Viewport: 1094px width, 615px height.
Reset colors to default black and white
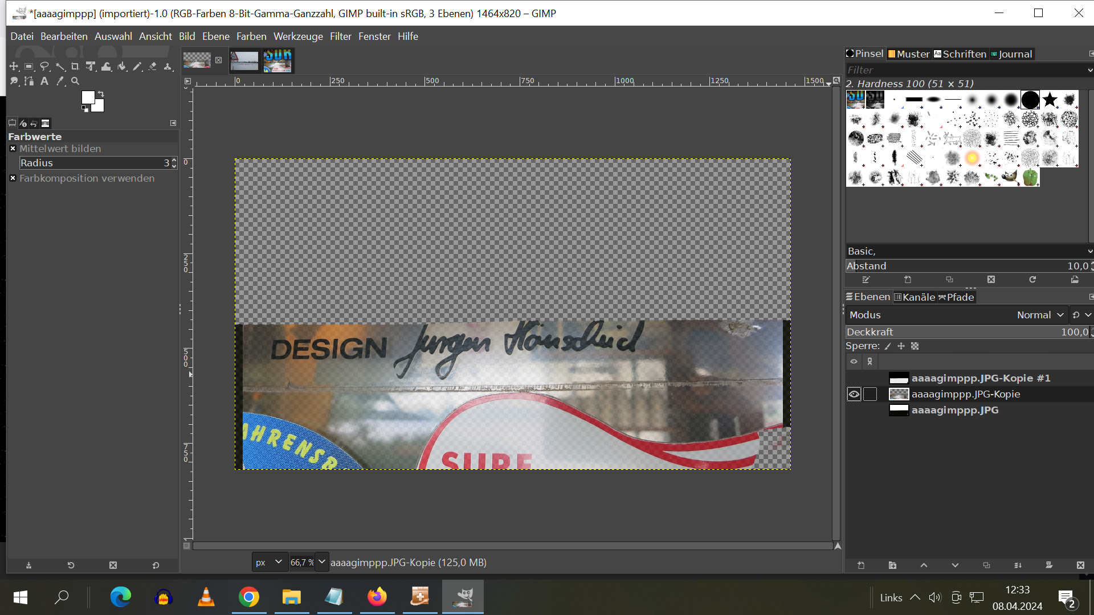click(85, 109)
